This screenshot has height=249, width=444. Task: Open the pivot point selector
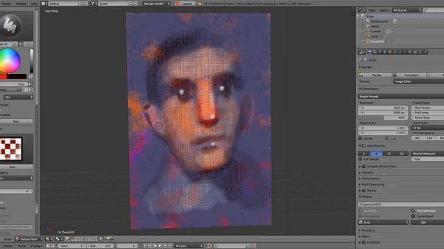click(60, 239)
